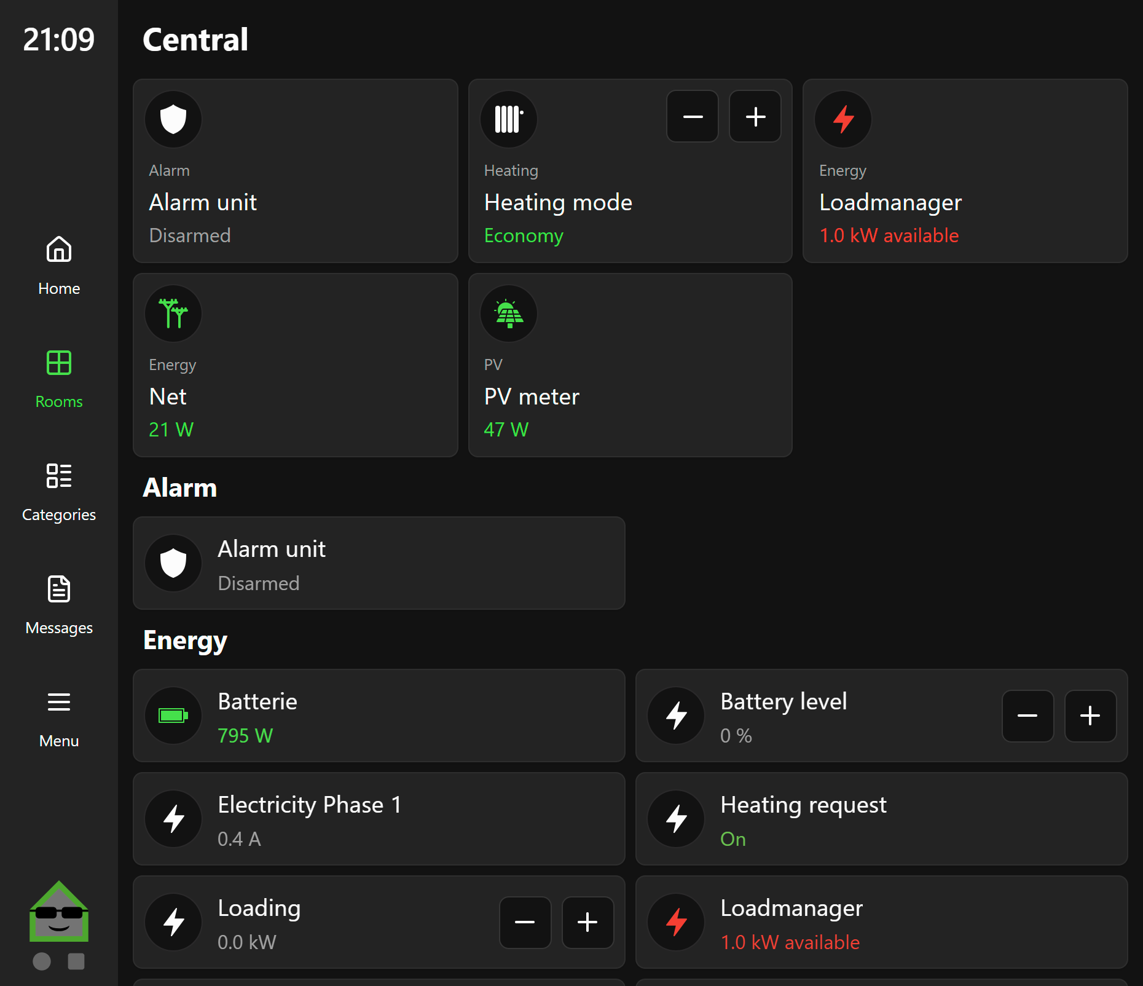Click the Heating mode radiator icon
The width and height of the screenshot is (1143, 986).
[x=509, y=119]
